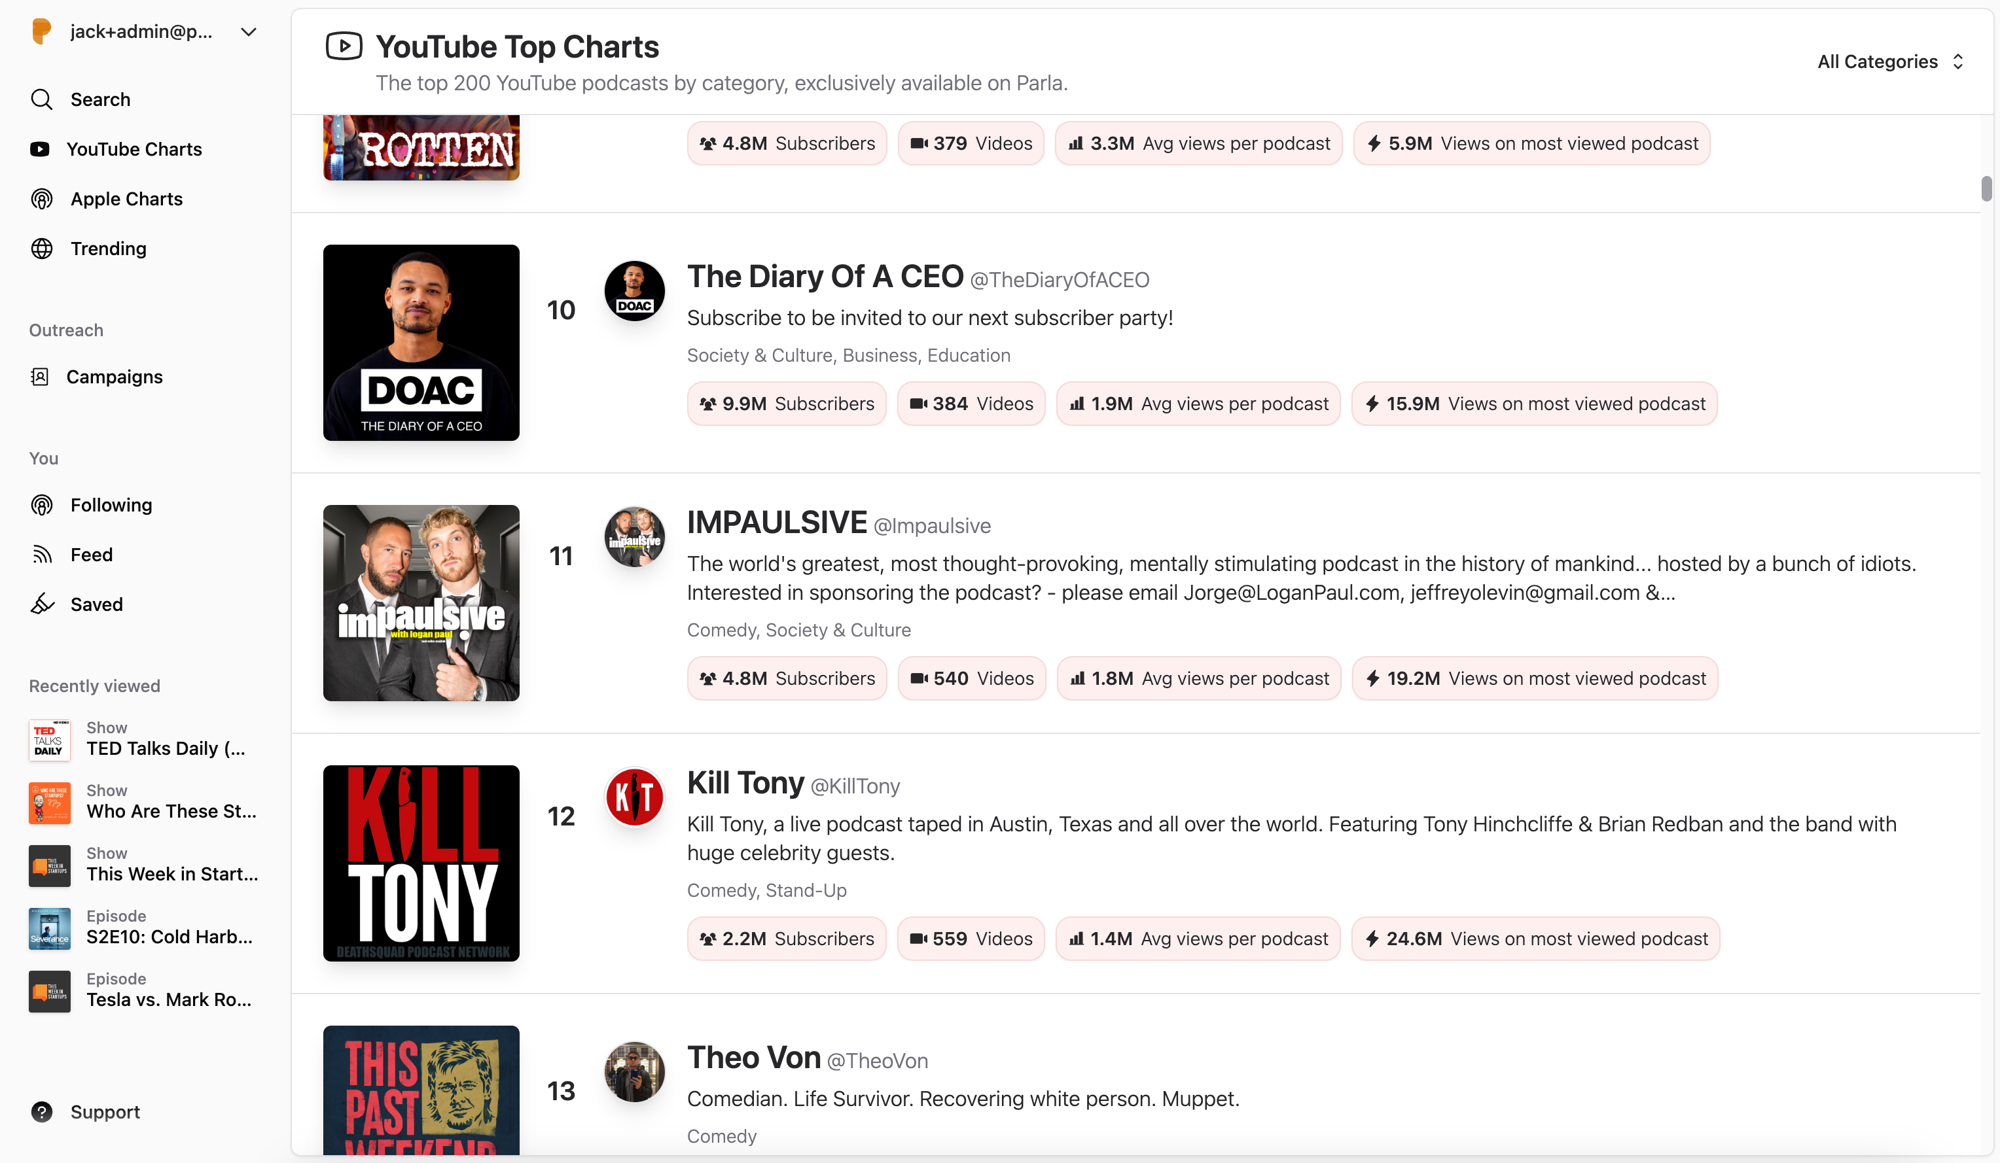Screen dimensions: 2000x1163
Task: Click the Kill Tony KT channel avatar
Action: 634,797
